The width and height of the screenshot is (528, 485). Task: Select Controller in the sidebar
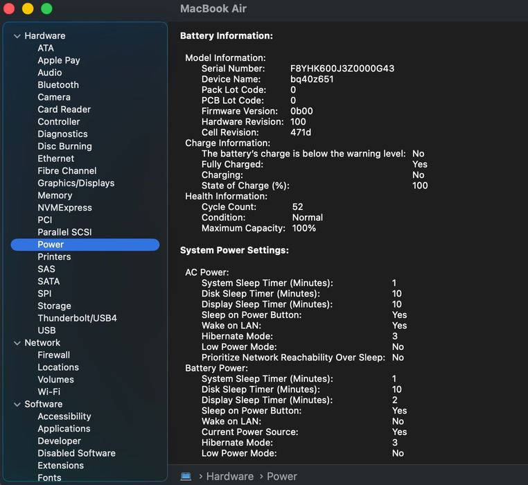[59, 122]
